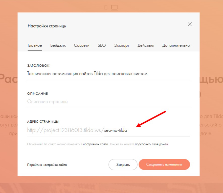The height and width of the screenshot is (193, 223).
Task: Switch to Дополнительно tab
Action: coord(176,45)
